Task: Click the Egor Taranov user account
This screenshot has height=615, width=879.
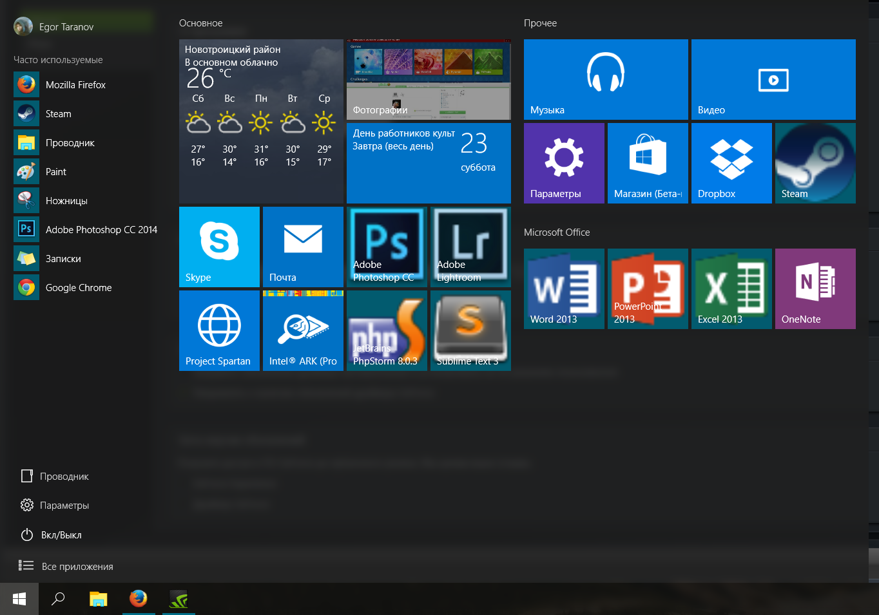Action: click(54, 26)
